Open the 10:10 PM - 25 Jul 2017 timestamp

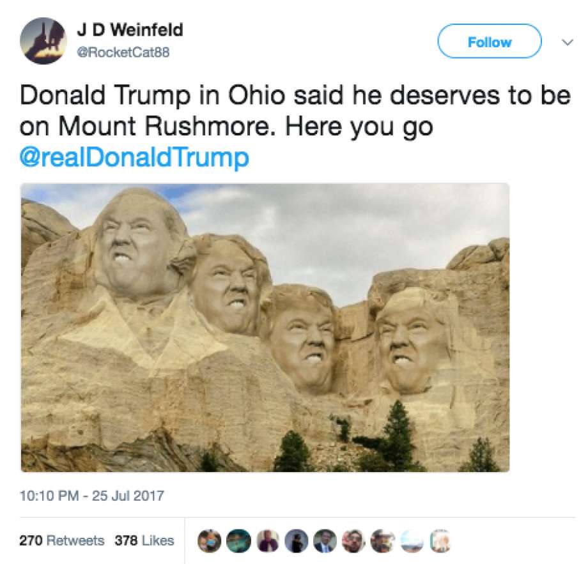click(x=92, y=496)
